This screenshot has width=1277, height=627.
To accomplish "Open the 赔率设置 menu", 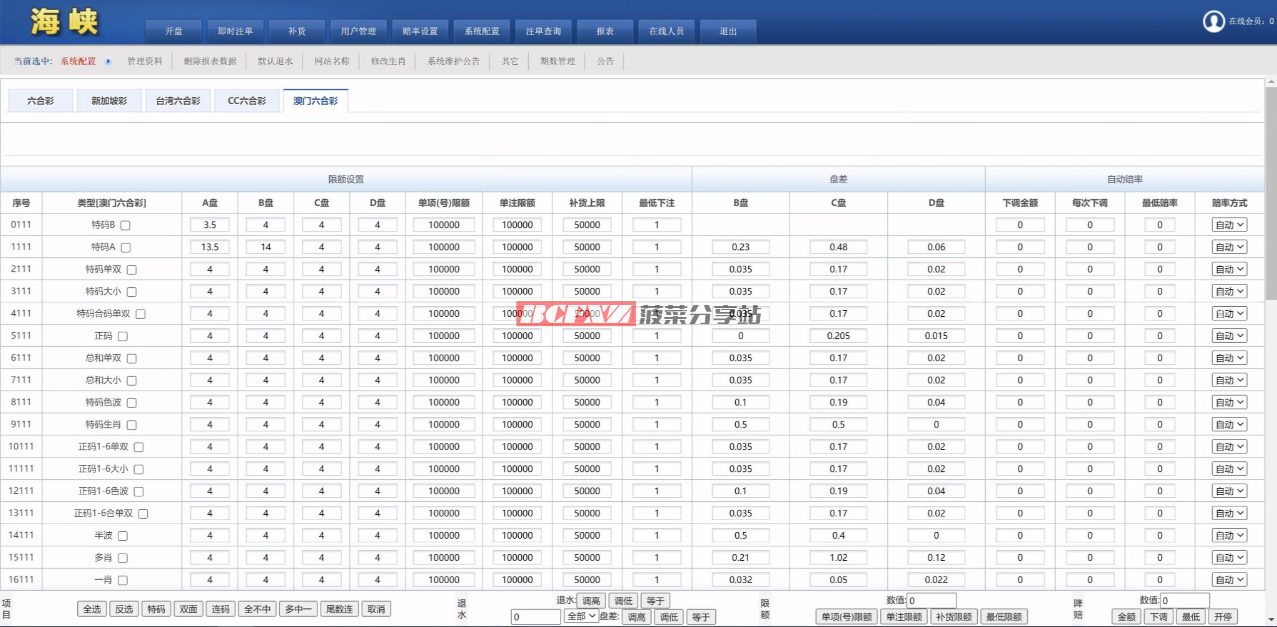I will 420,31.
